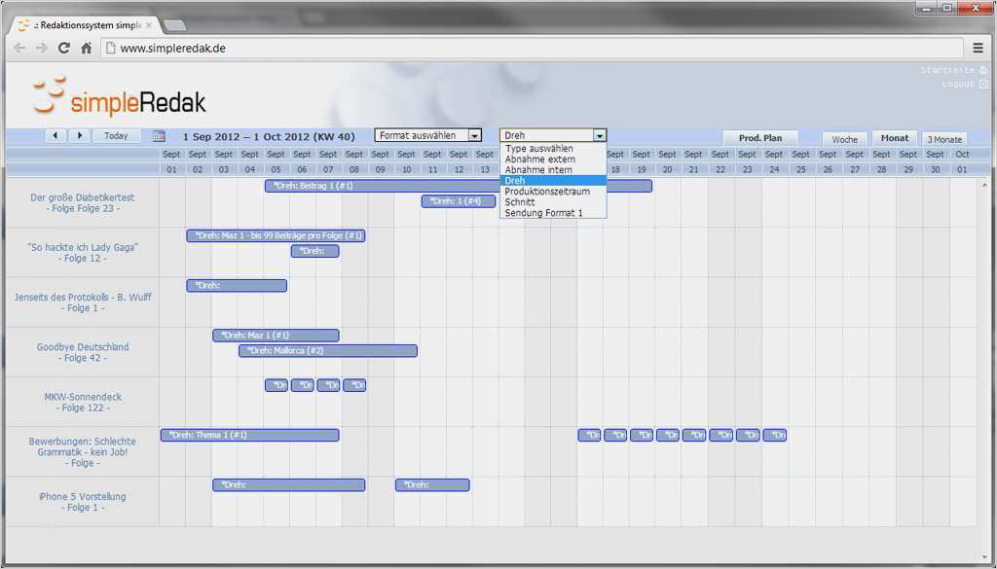Click the browser back arrow
997x569 pixels.
coord(19,48)
